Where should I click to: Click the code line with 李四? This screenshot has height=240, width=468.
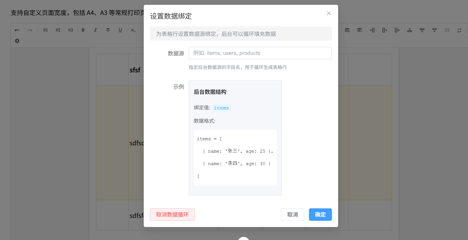pos(237,164)
